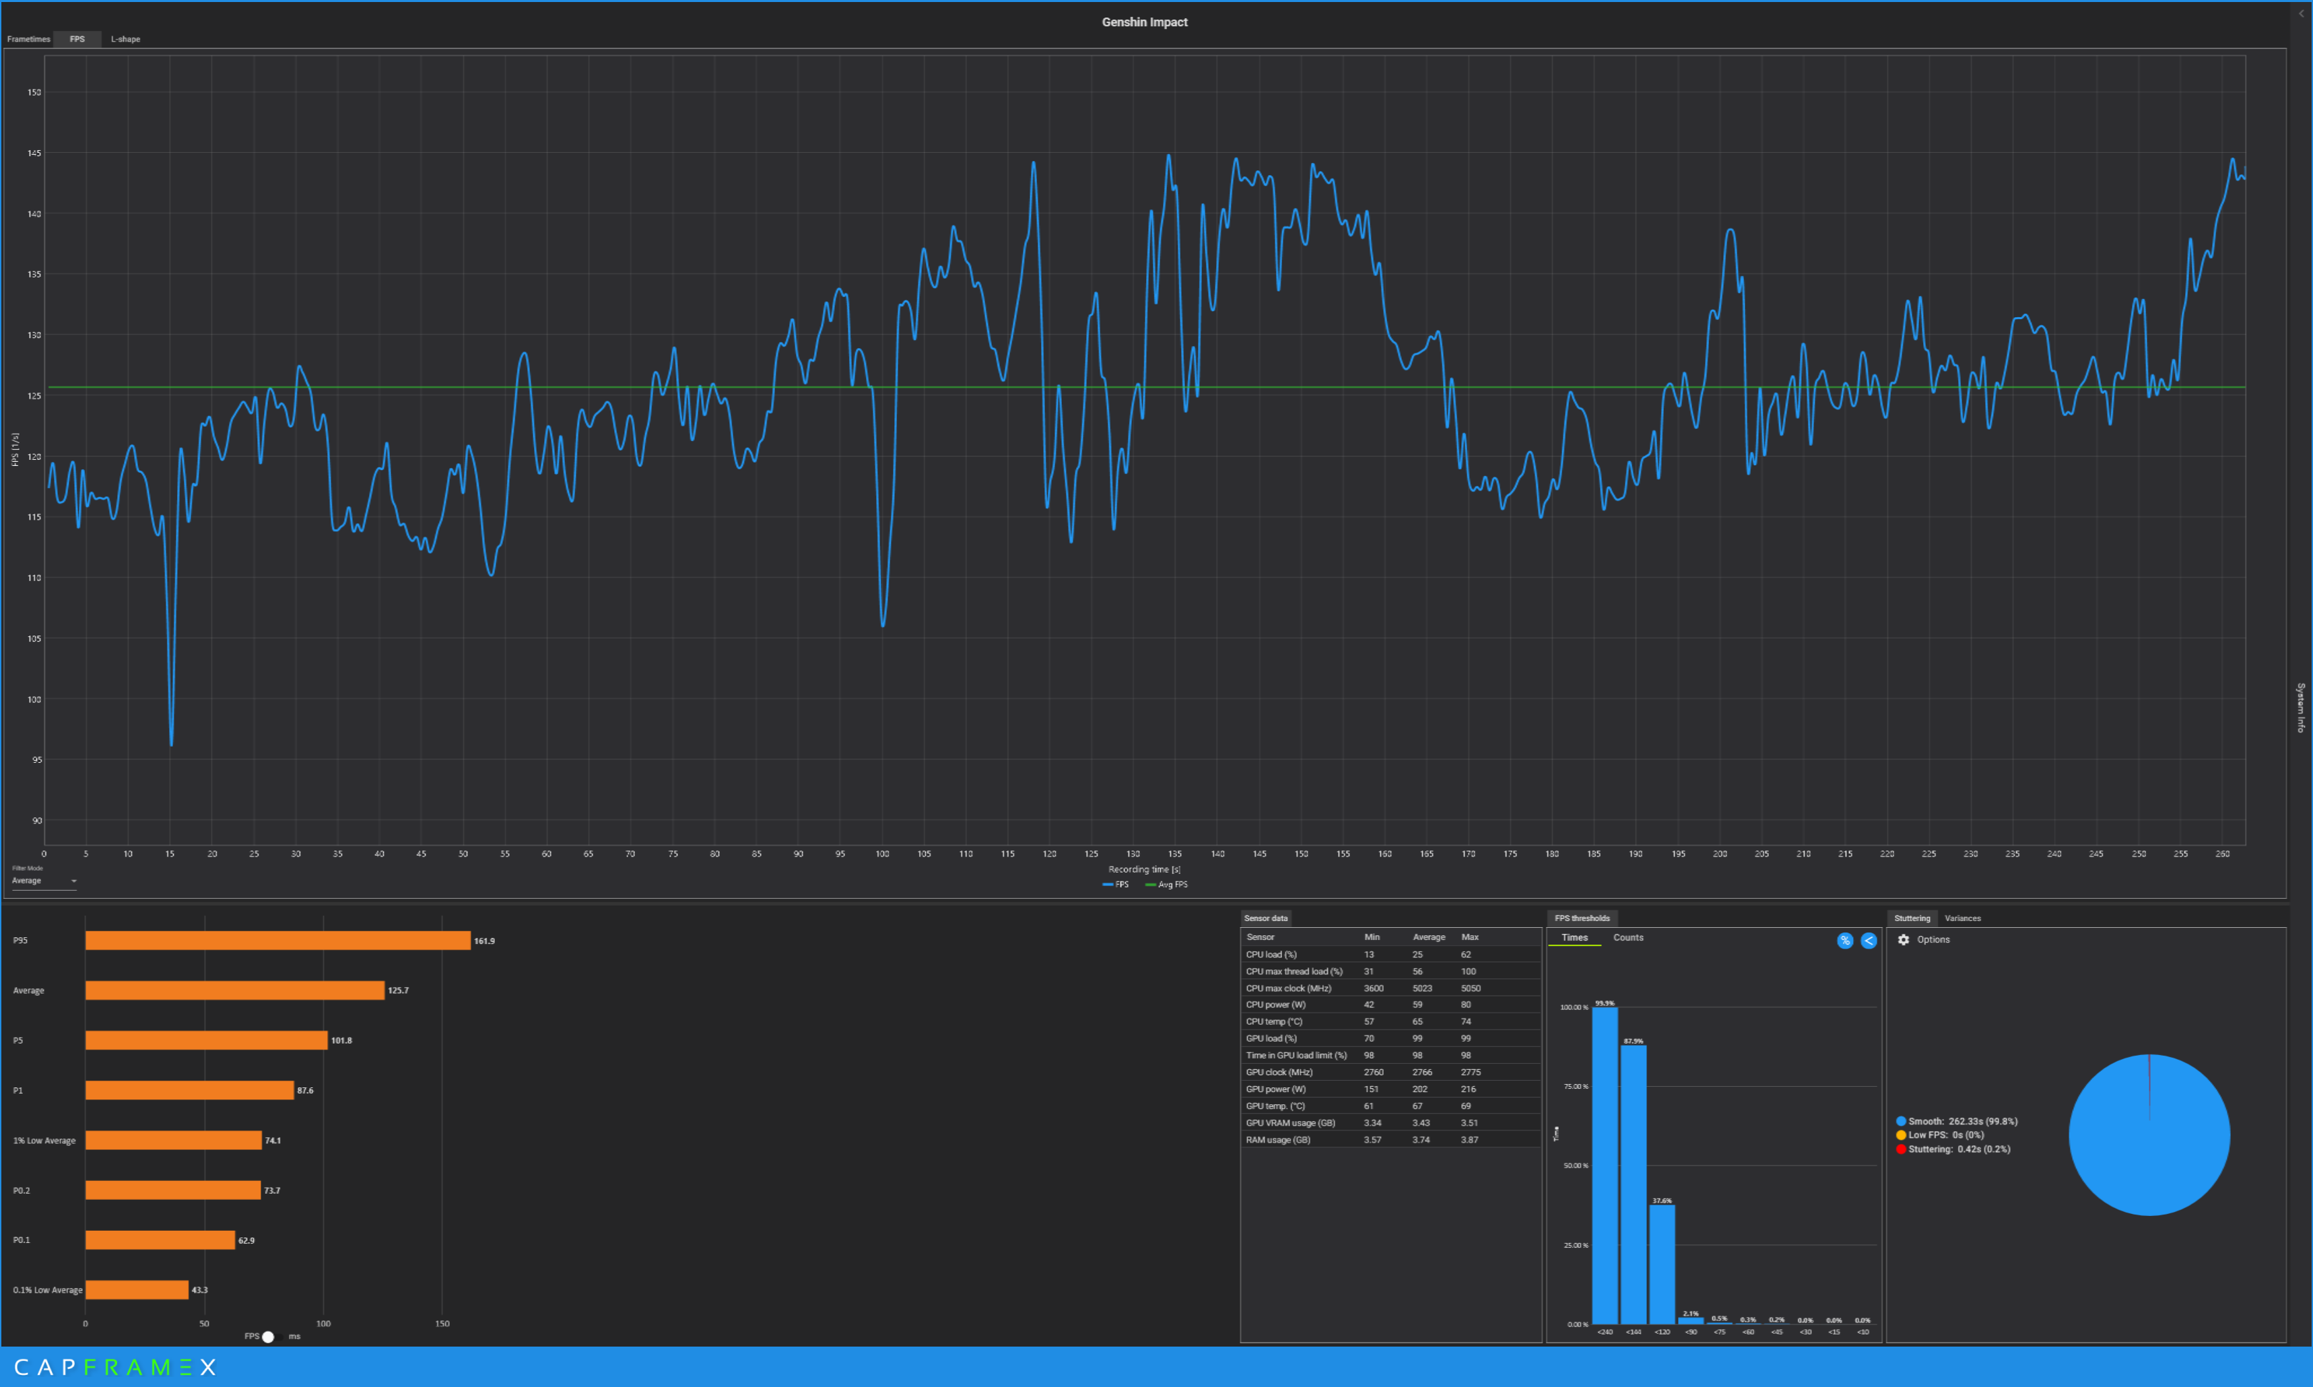Screen dimensions: 2313x1387
Task: Open the Variances tab
Action: (1963, 918)
